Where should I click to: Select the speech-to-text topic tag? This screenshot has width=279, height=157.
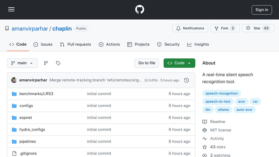pyautogui.click(x=218, y=101)
